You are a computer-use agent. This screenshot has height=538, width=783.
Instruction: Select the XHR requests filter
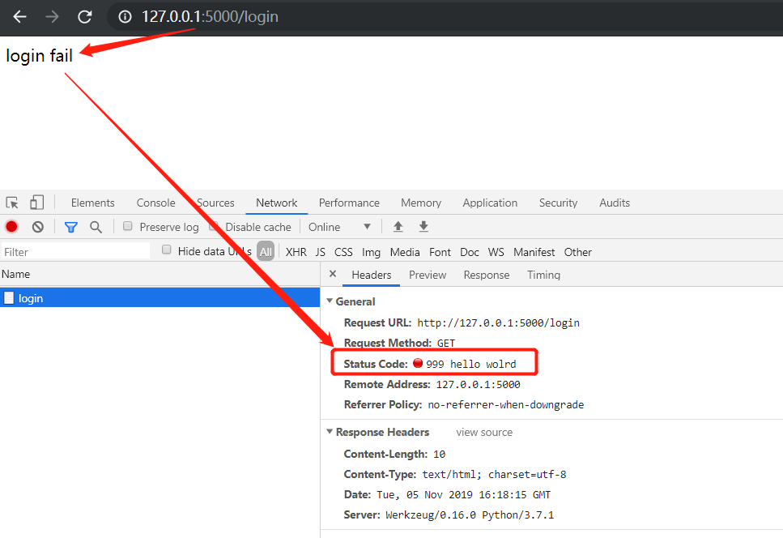pyautogui.click(x=296, y=252)
